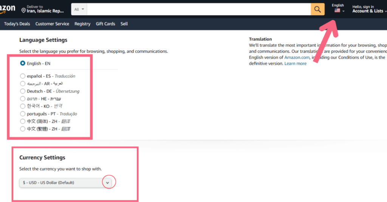
Task: Select español - ES language option
Action: click(x=22, y=76)
